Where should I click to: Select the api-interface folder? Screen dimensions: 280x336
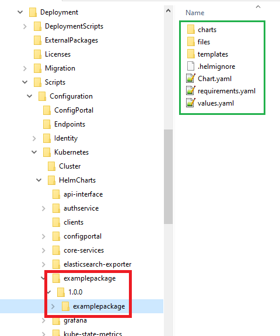tap(78, 194)
